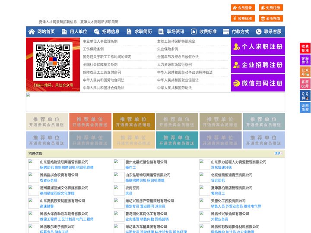Open the 职场资讯 menu item
The height and width of the screenshot is (233, 311).
[x=175, y=31]
